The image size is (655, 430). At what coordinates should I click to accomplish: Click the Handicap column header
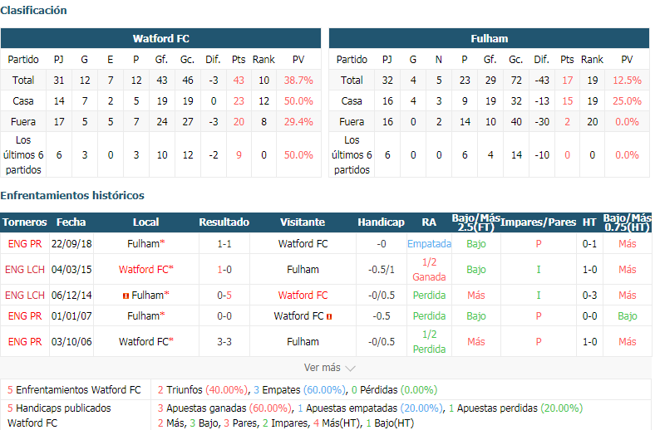[381, 222]
